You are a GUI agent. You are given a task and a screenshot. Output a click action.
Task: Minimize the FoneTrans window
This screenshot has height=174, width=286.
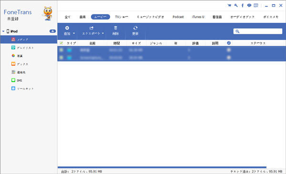[x=266, y=6]
